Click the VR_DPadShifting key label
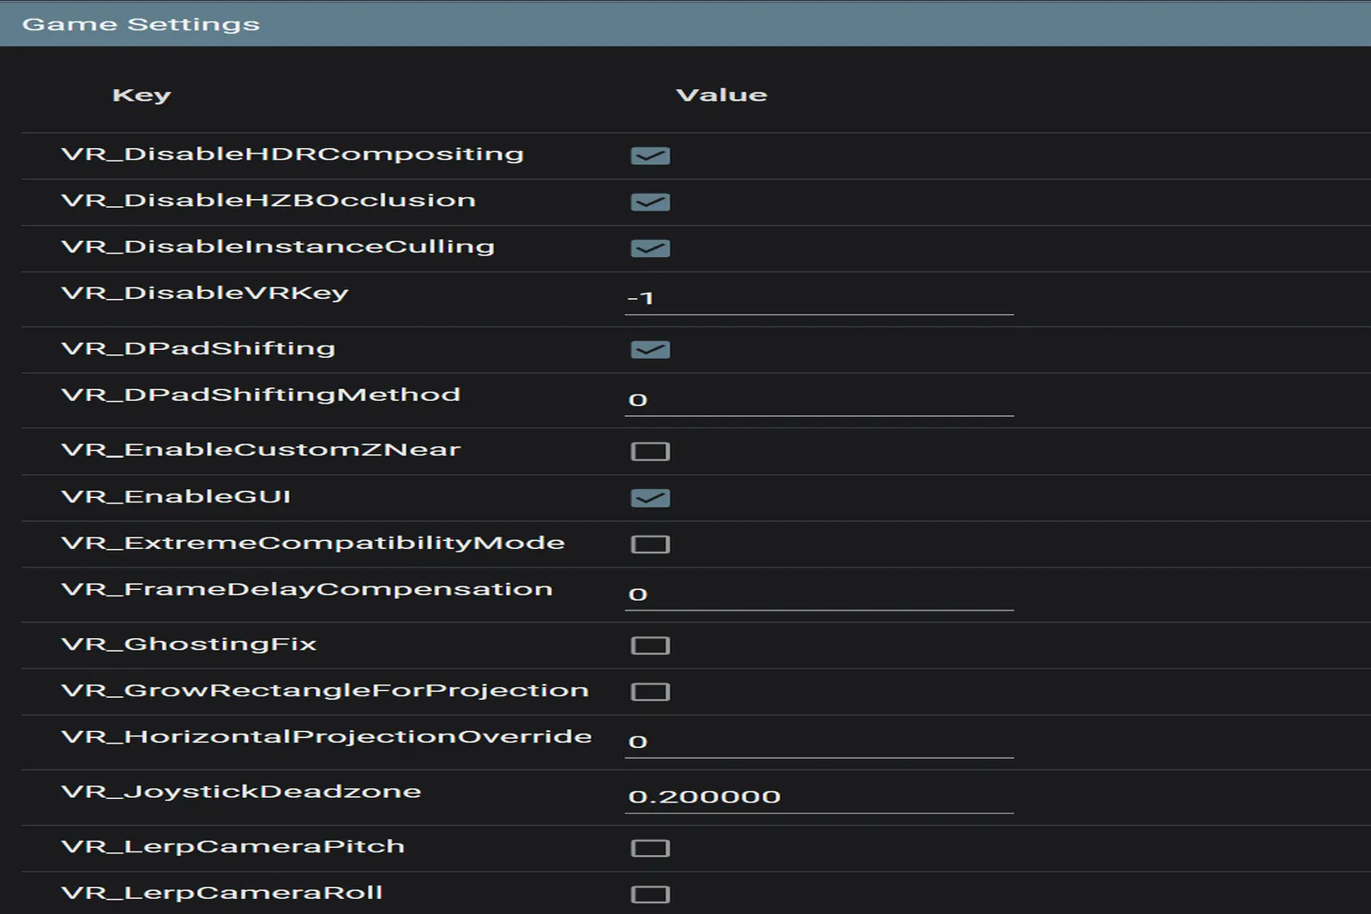The image size is (1371, 914). [x=198, y=349]
